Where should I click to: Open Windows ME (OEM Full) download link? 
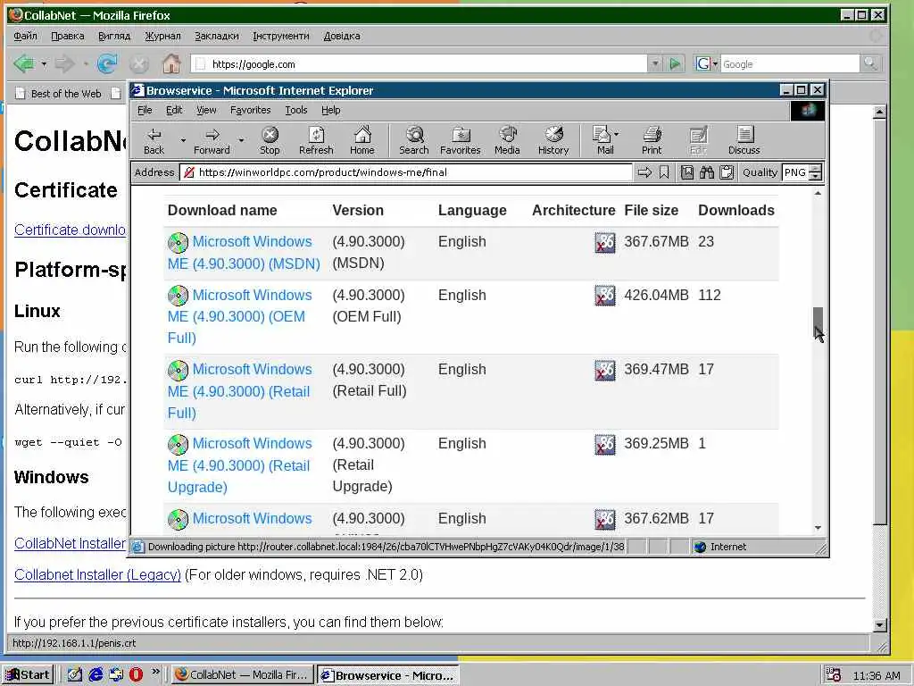click(239, 316)
